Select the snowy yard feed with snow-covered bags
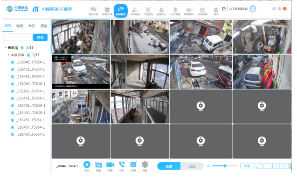 (140, 37)
